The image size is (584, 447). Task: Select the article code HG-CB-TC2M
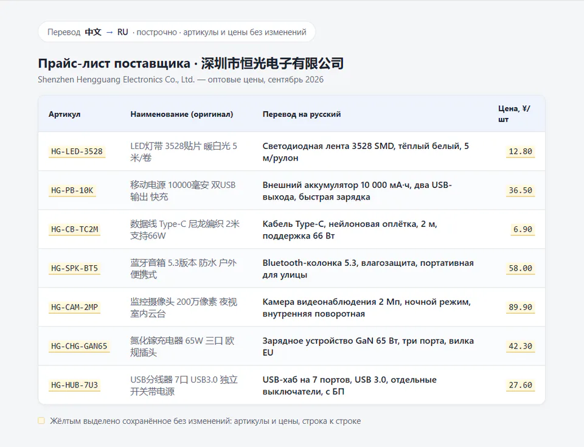click(74, 229)
